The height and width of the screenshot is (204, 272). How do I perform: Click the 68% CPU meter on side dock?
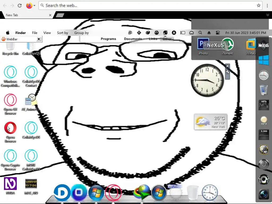point(264,105)
